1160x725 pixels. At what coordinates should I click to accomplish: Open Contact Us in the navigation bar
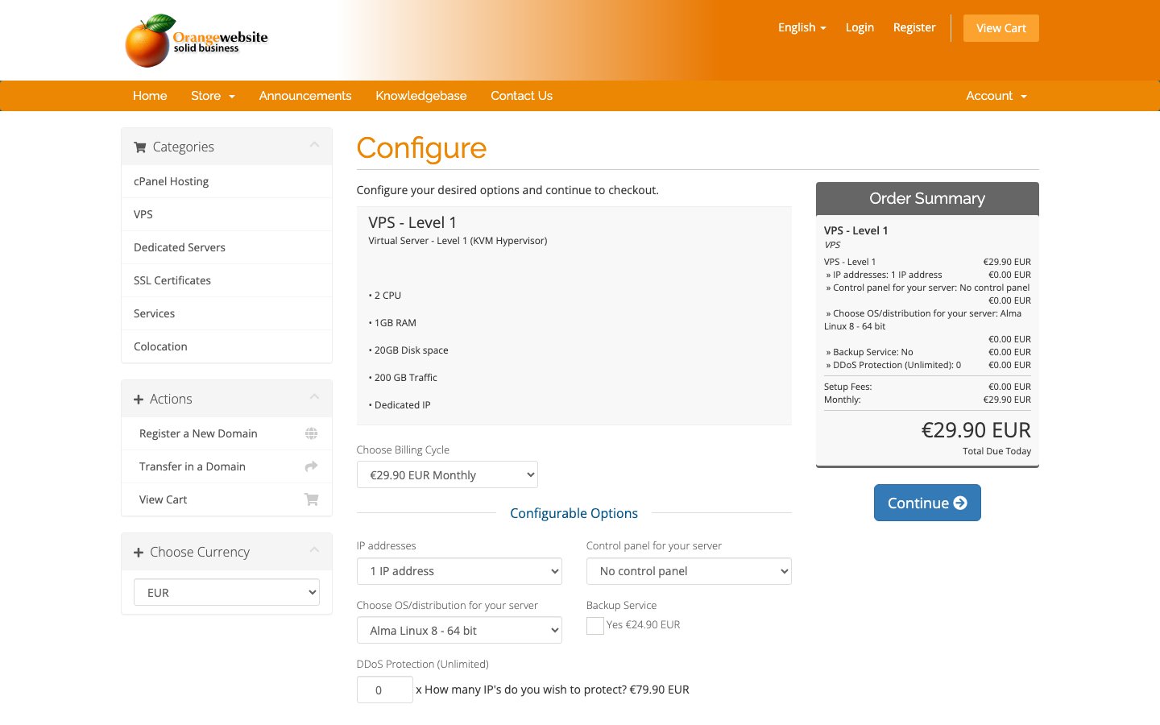click(x=522, y=96)
